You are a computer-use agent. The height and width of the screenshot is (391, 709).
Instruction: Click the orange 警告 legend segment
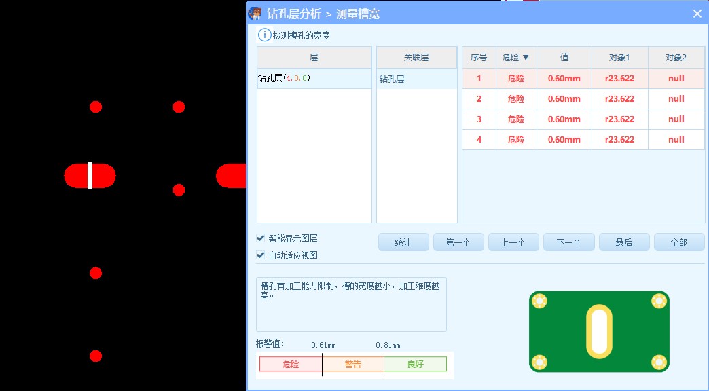352,365
